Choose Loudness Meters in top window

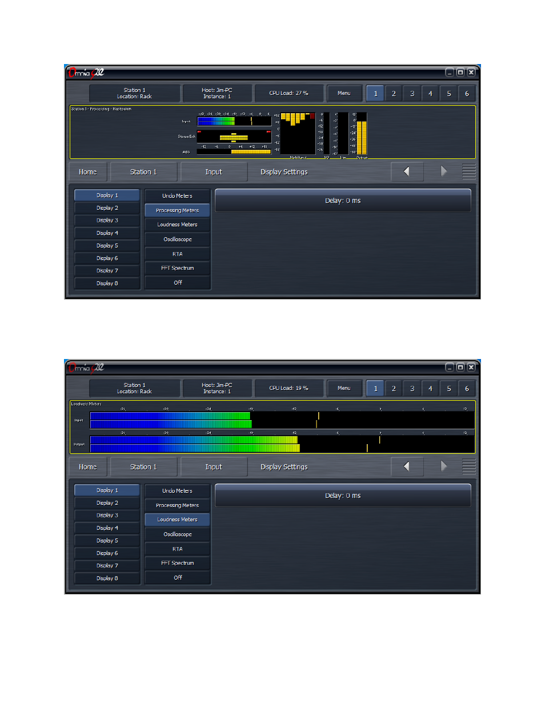click(178, 225)
